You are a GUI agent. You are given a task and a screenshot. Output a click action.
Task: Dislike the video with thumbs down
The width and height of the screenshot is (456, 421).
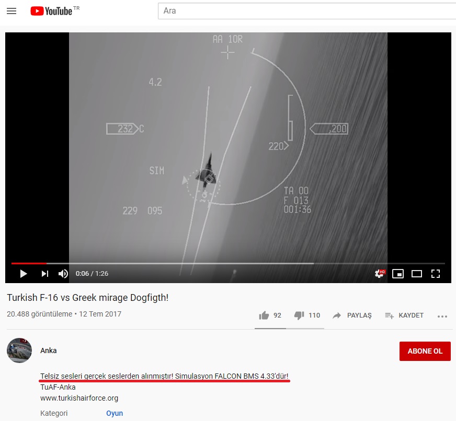299,315
